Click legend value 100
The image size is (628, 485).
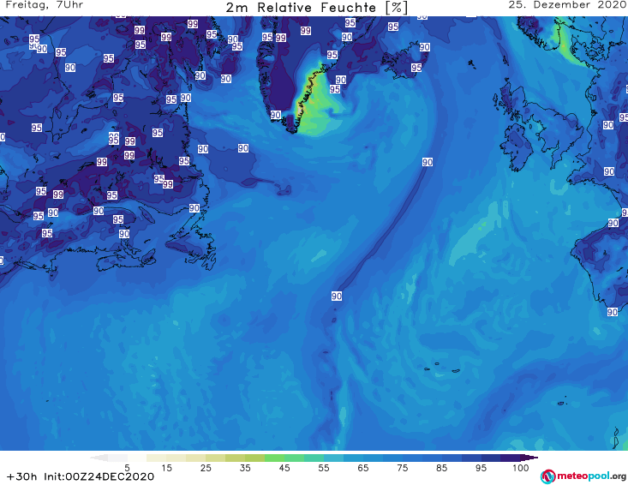pos(521,468)
